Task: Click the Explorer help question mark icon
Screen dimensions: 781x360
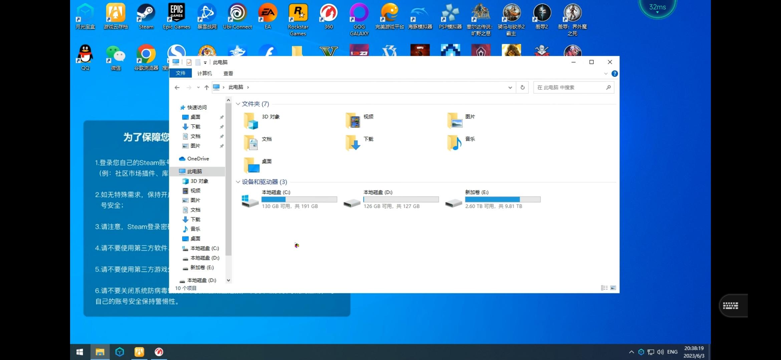Action: 614,74
